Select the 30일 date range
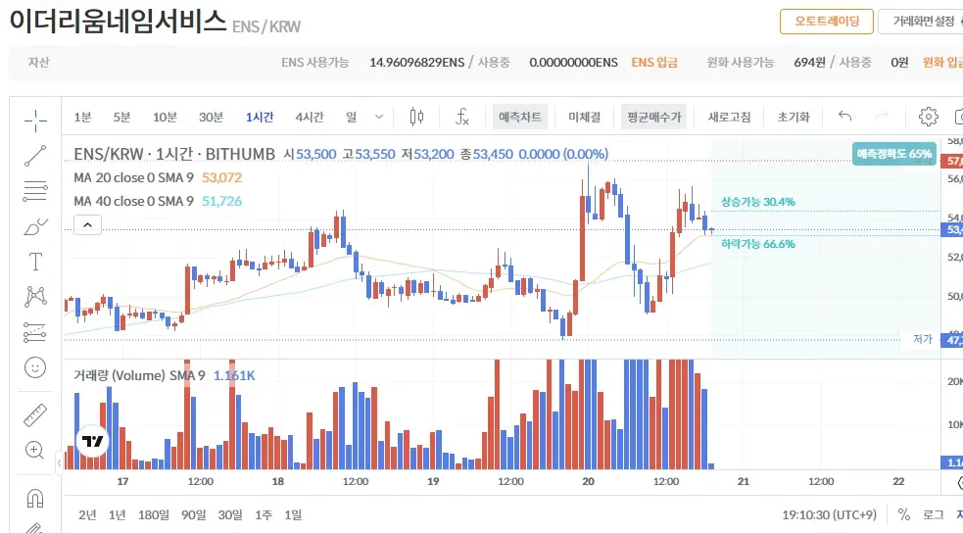Viewport: 963px width, 533px height. click(230, 514)
